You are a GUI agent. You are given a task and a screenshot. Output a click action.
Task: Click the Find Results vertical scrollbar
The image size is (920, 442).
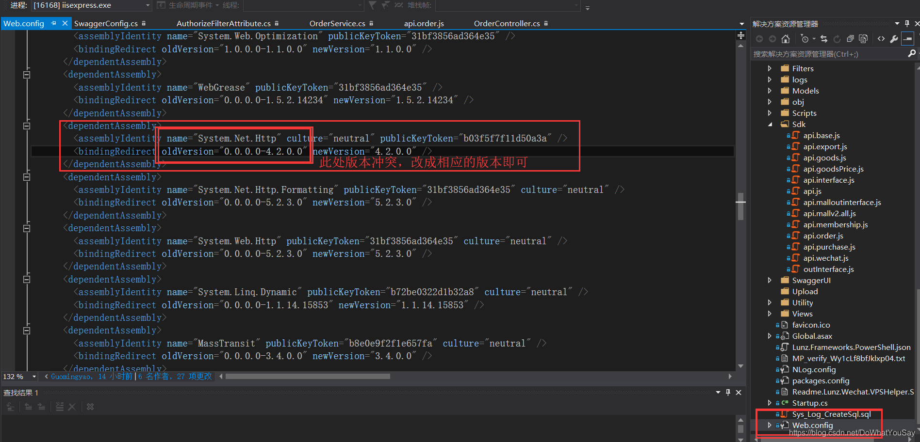click(x=740, y=429)
